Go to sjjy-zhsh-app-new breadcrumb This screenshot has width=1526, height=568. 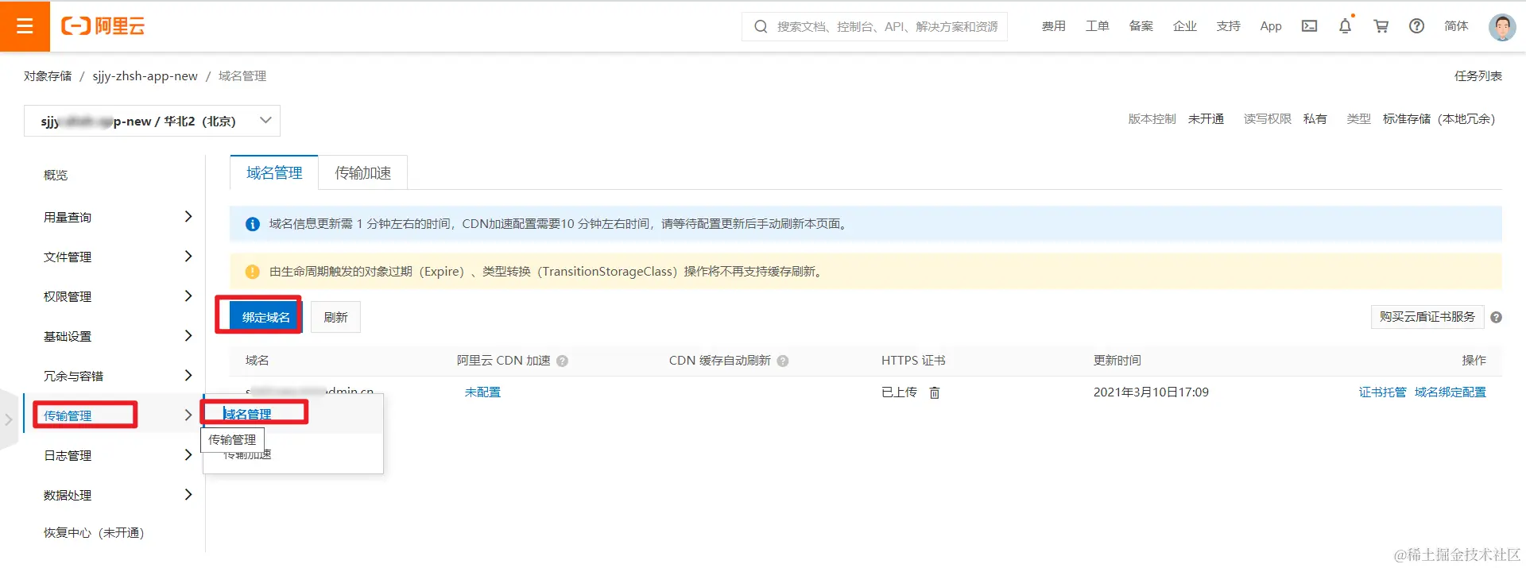pyautogui.click(x=145, y=75)
